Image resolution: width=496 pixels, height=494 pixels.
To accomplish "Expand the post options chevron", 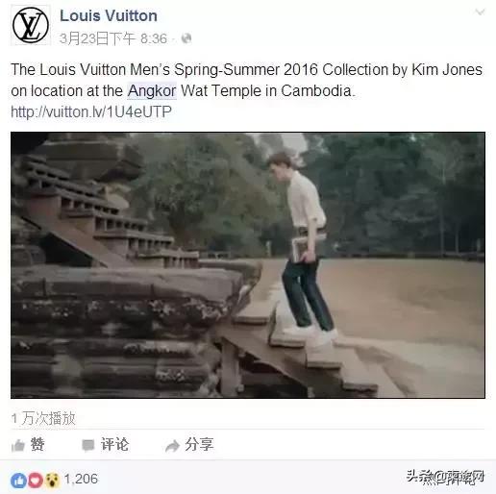I will coord(480,12).
